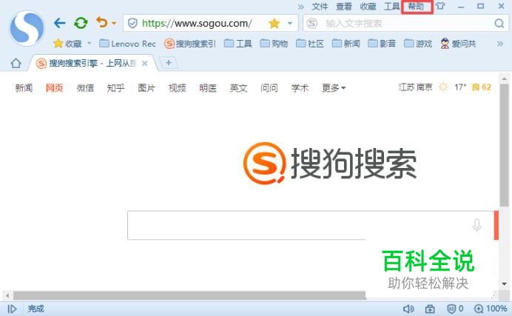
Task: Click the skin shirt icon
Action: (440, 6)
